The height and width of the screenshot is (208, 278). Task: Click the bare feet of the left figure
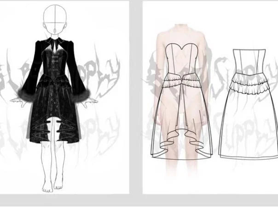point(52,186)
